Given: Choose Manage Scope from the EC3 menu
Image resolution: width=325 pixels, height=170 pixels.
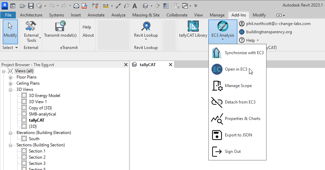Looking at the screenshot, I should click(238, 86).
